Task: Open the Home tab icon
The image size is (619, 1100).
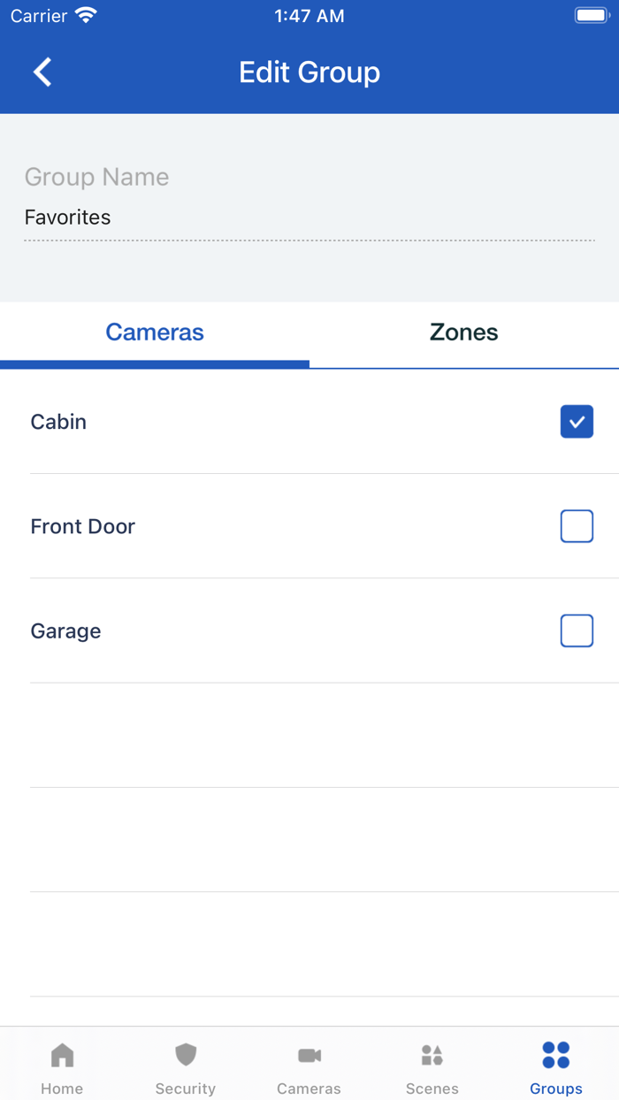Action: (x=62, y=1054)
